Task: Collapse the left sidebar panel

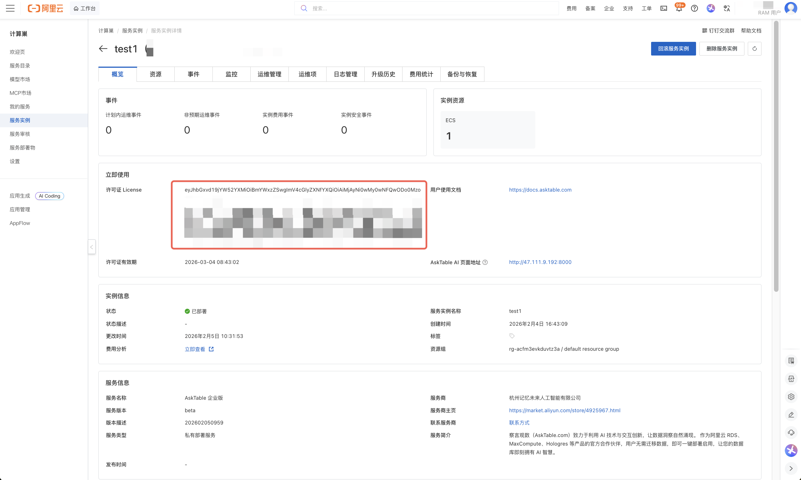Action: pos(92,247)
